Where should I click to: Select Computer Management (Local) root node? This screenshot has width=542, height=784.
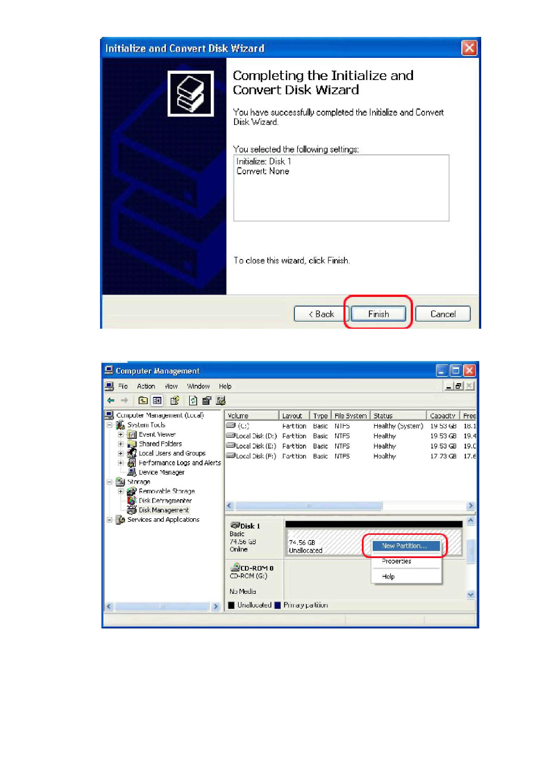point(160,415)
